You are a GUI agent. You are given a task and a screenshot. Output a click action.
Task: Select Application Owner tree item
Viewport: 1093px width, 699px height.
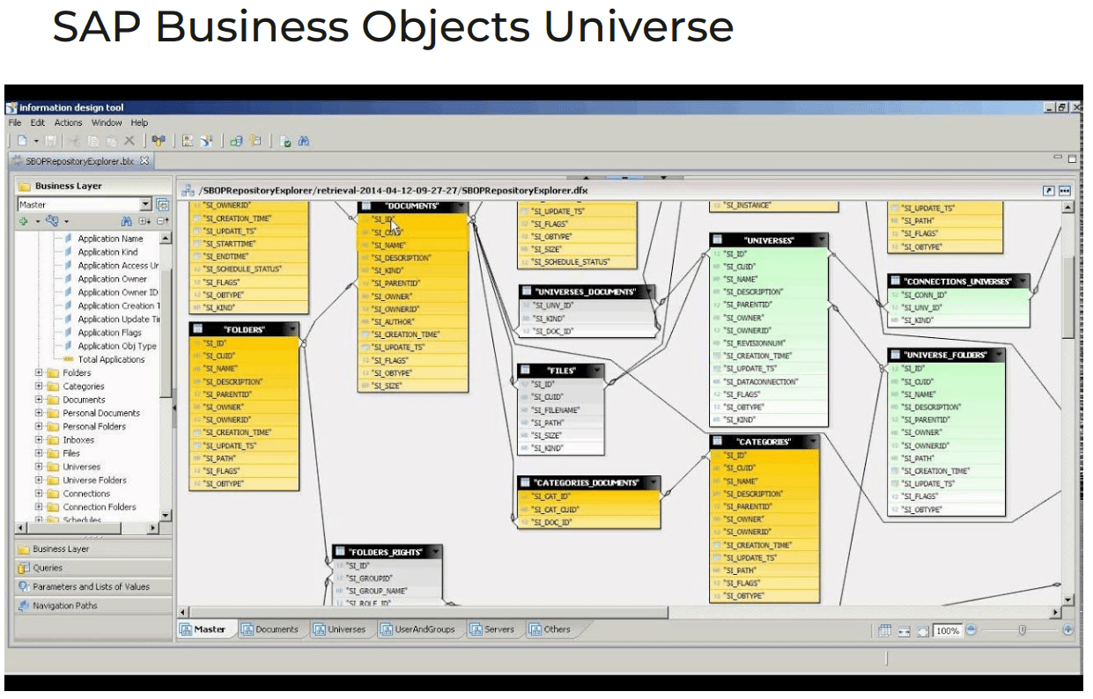(112, 278)
